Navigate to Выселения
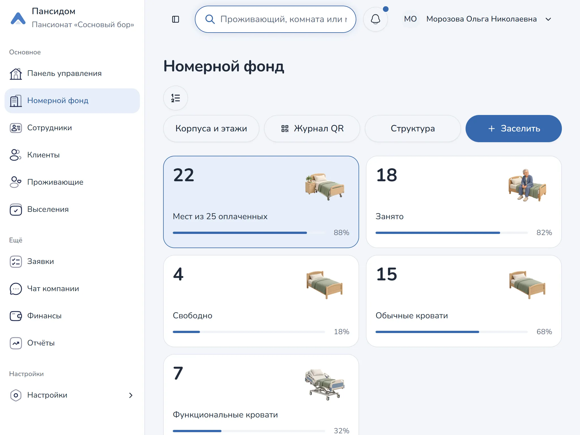The image size is (580, 435). 72,210
